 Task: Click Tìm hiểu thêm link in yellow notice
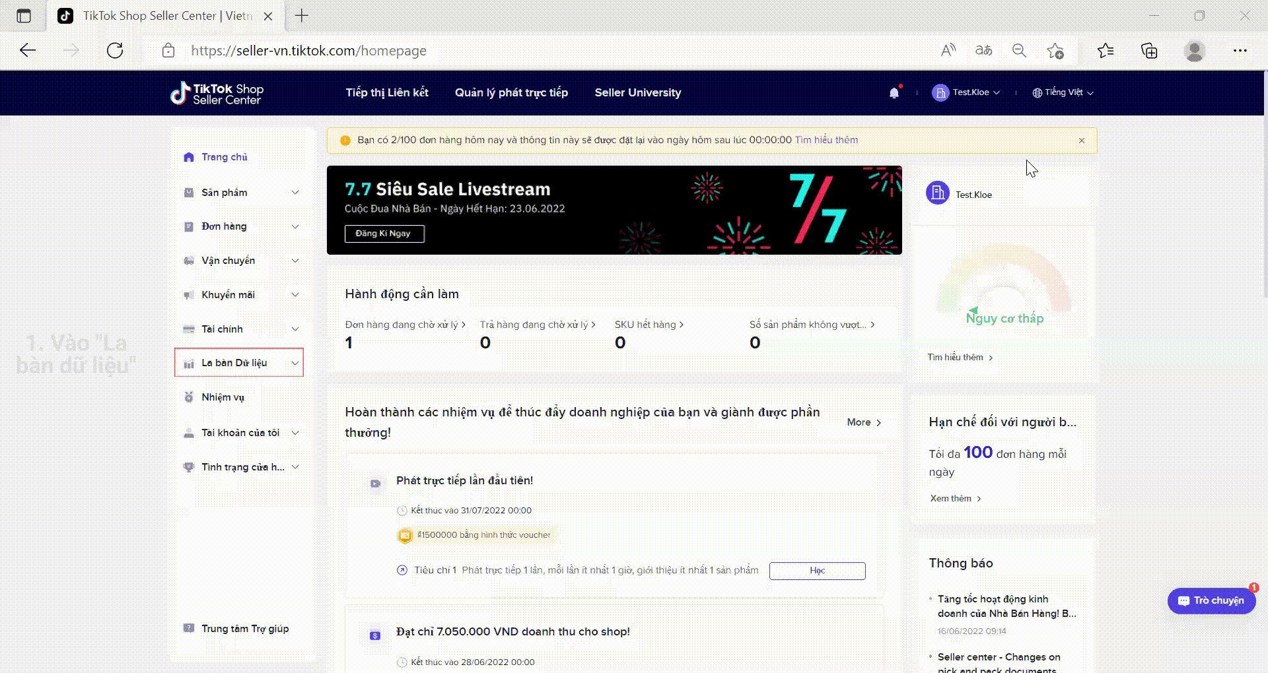(x=826, y=140)
